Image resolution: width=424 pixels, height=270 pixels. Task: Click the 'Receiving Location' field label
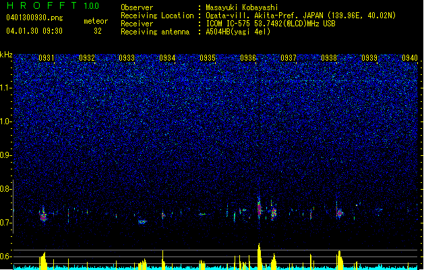click(x=157, y=16)
